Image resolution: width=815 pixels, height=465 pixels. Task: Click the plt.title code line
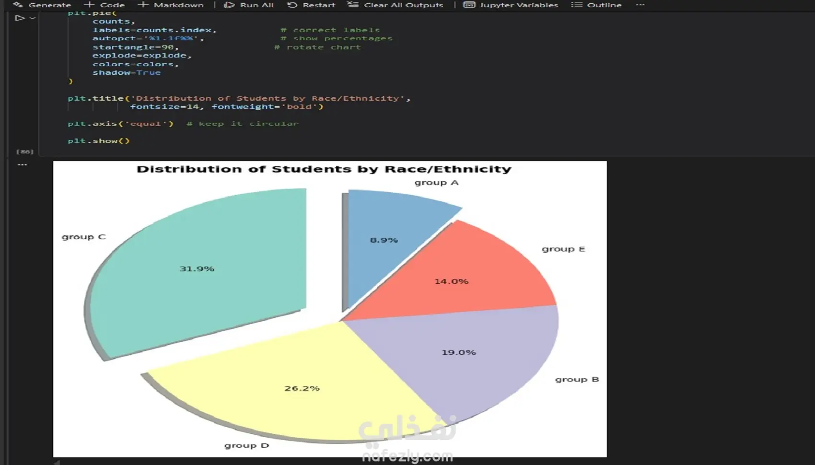pyautogui.click(x=239, y=98)
